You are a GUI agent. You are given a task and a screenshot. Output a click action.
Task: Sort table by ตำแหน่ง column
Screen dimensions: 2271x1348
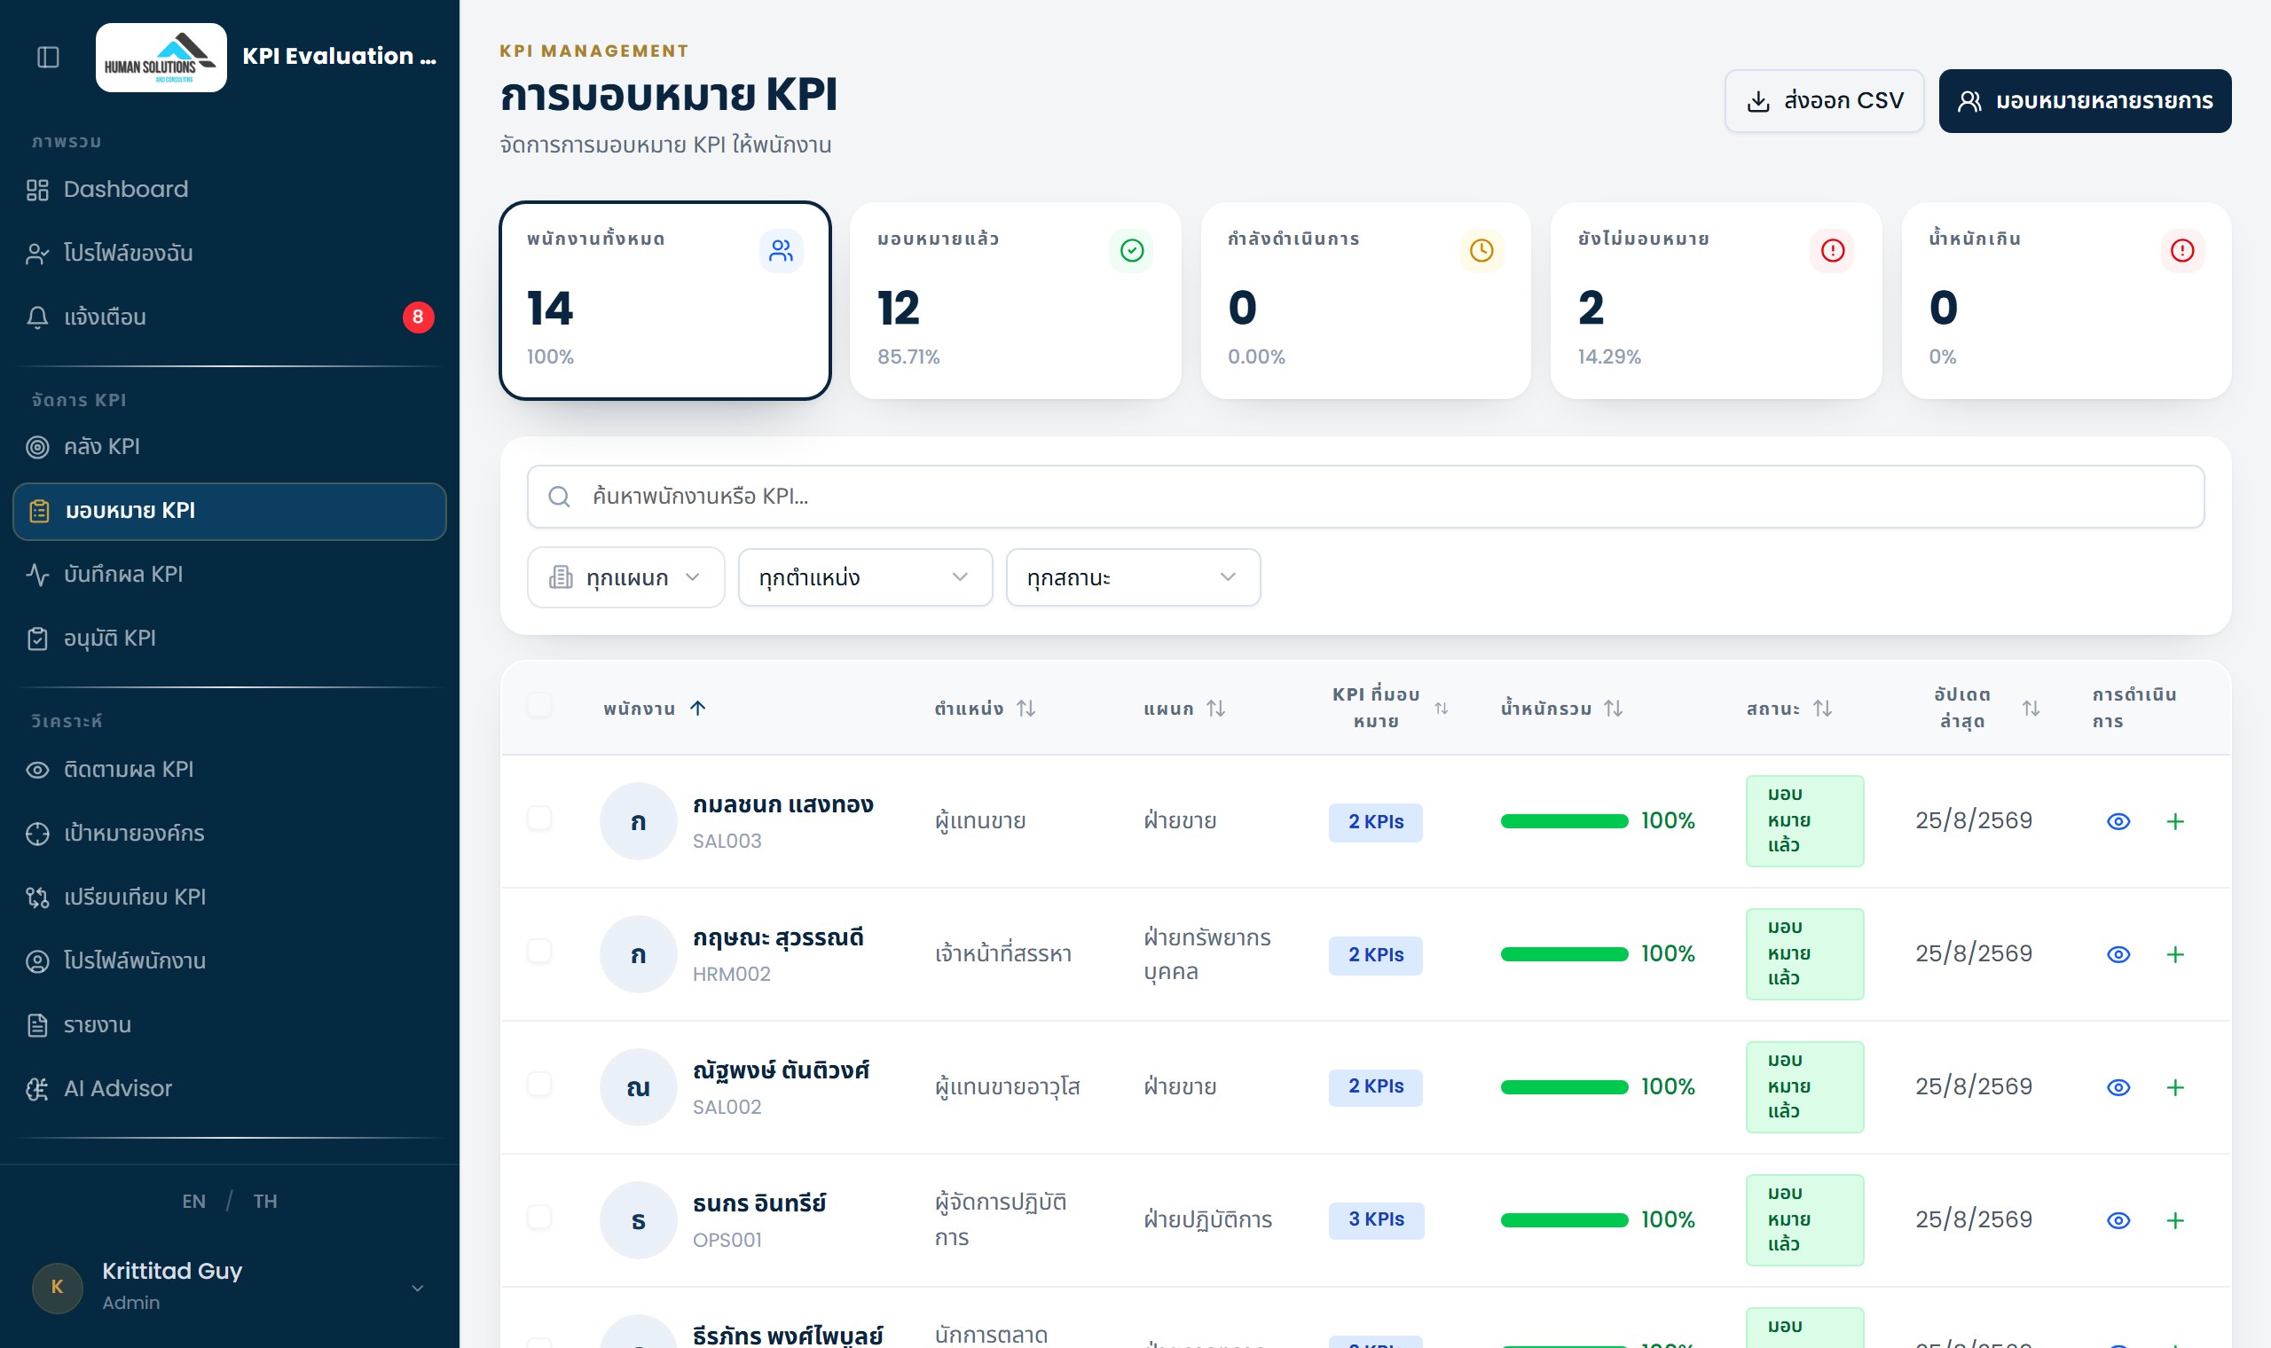(985, 709)
